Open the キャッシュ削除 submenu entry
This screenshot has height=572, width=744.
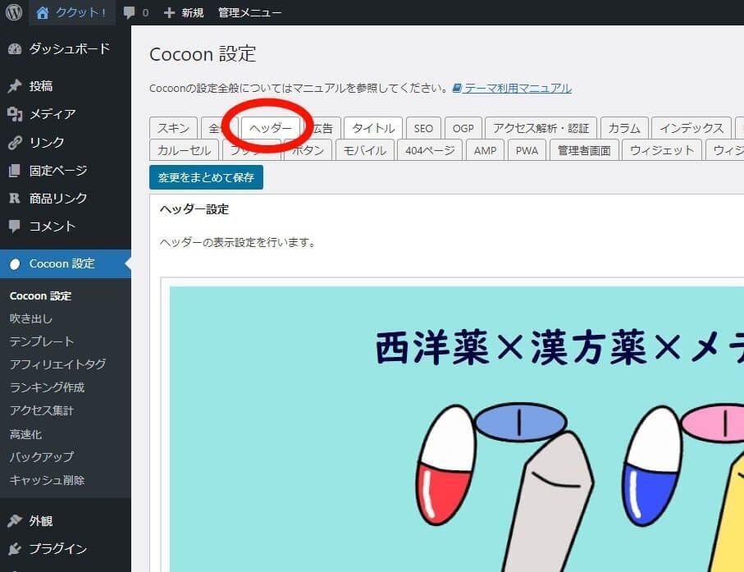click(47, 480)
